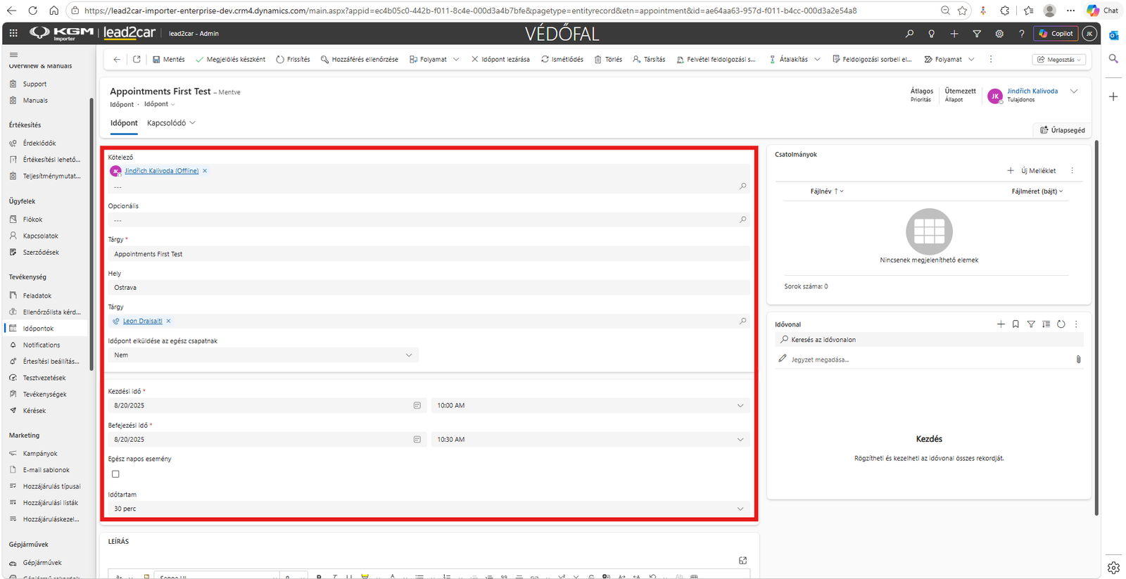
Task: Click the more commands vertical ellipsis in toolbar
Action: pos(991,59)
